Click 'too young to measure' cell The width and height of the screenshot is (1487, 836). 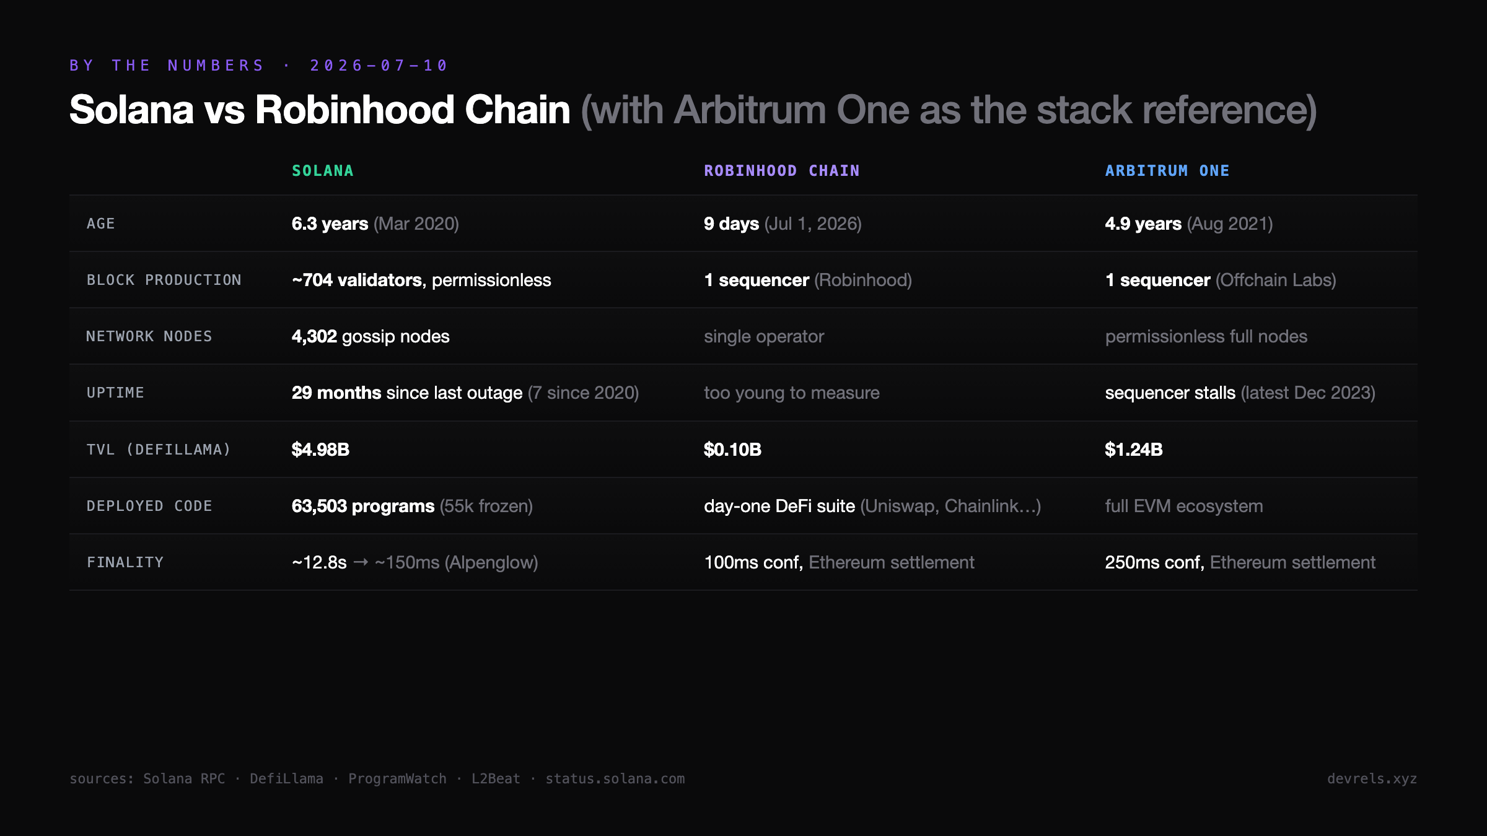tap(792, 393)
